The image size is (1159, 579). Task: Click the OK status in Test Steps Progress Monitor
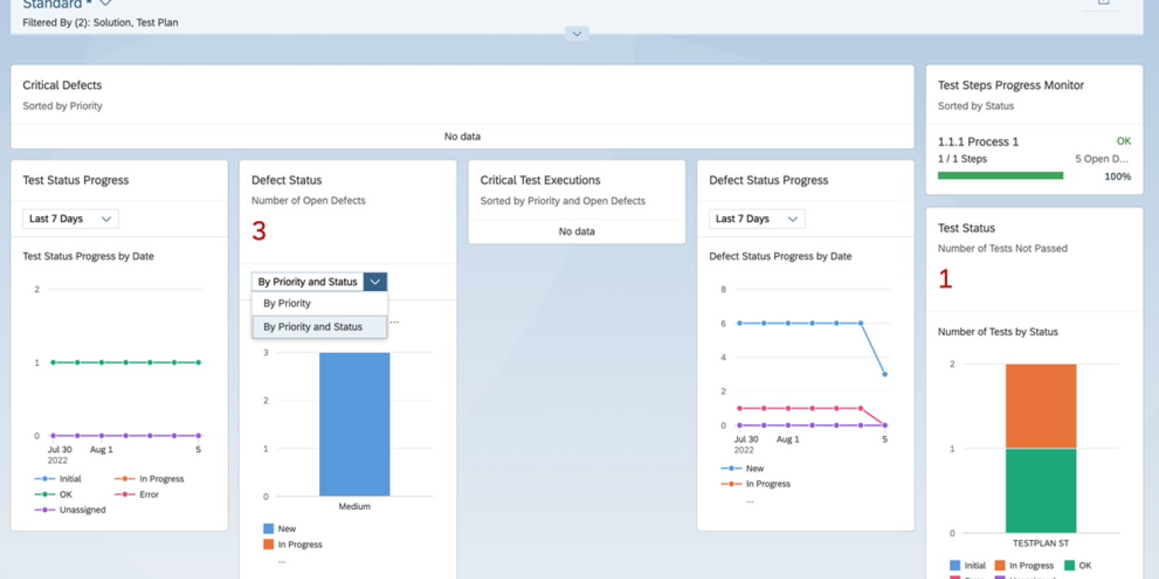tap(1124, 141)
